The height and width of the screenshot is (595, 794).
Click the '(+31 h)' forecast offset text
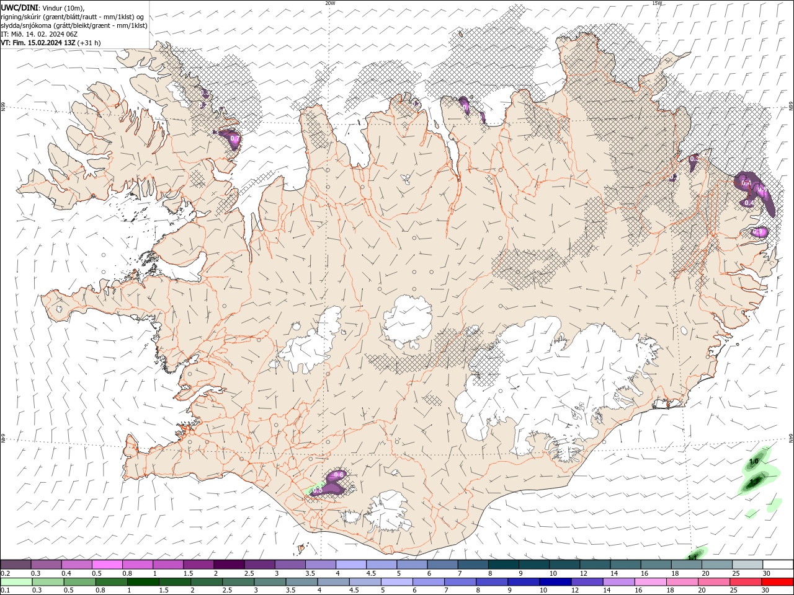[89, 43]
